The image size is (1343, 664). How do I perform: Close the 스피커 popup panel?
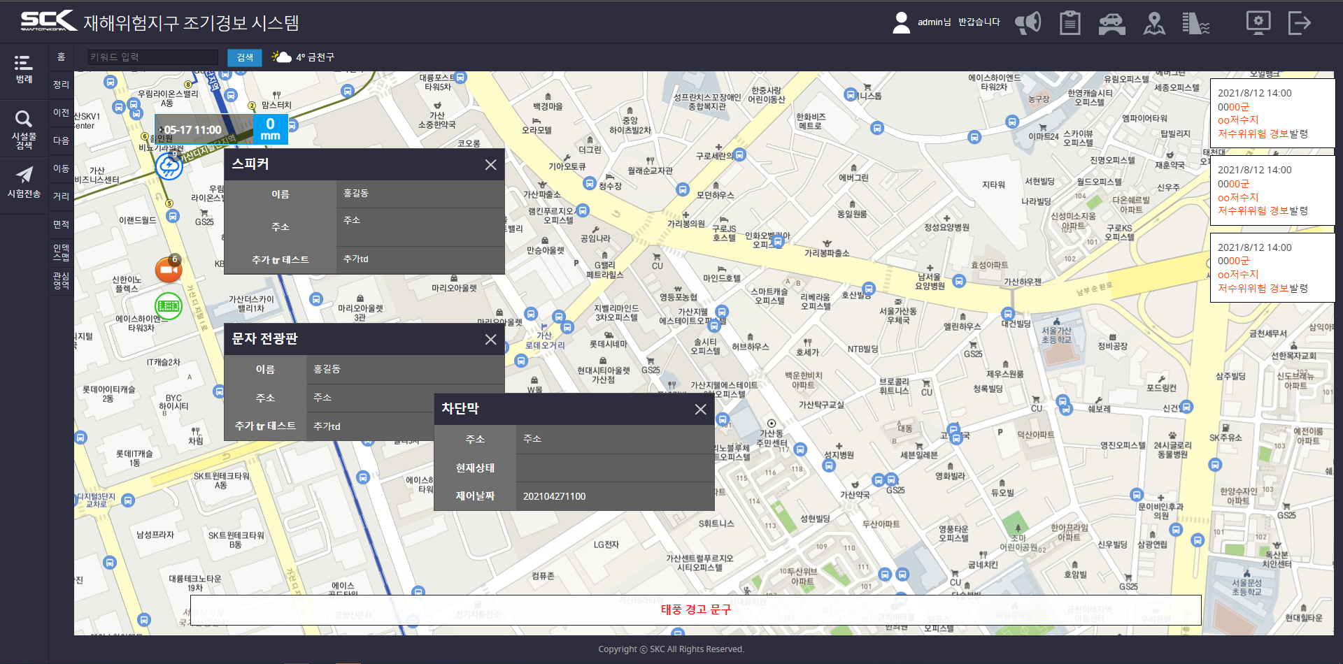[x=490, y=165]
